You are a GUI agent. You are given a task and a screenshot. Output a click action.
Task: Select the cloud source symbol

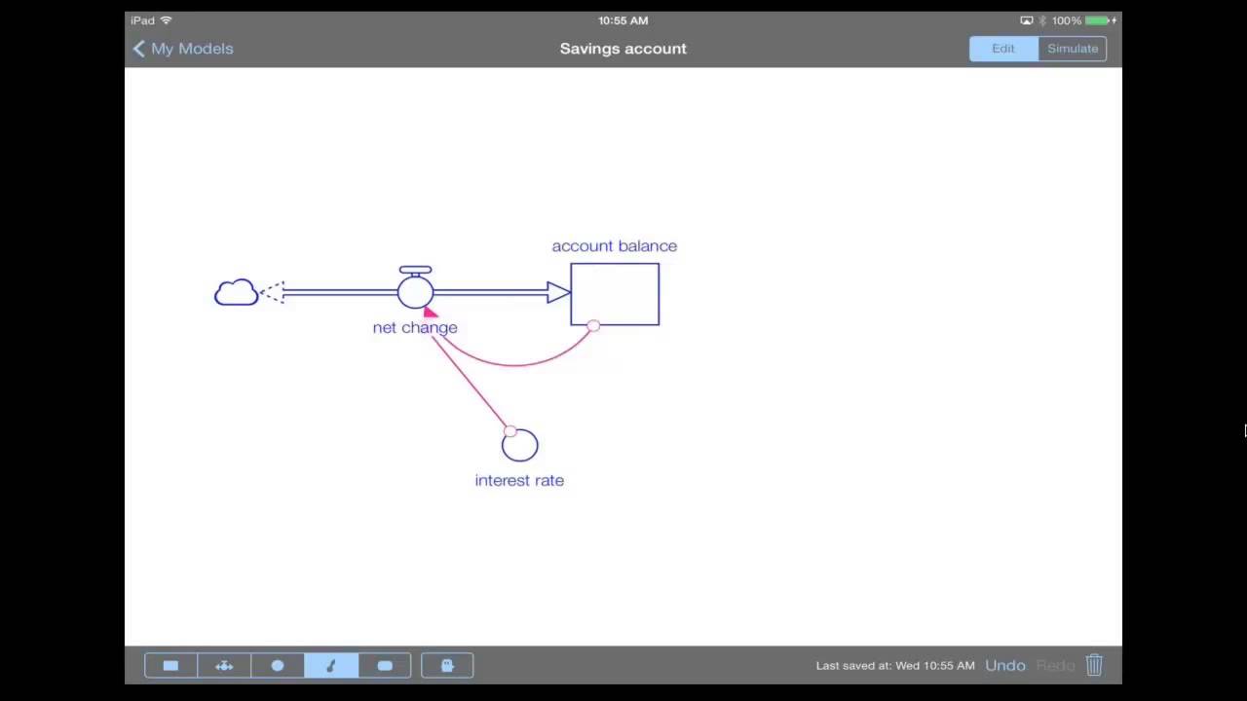pyautogui.click(x=236, y=292)
